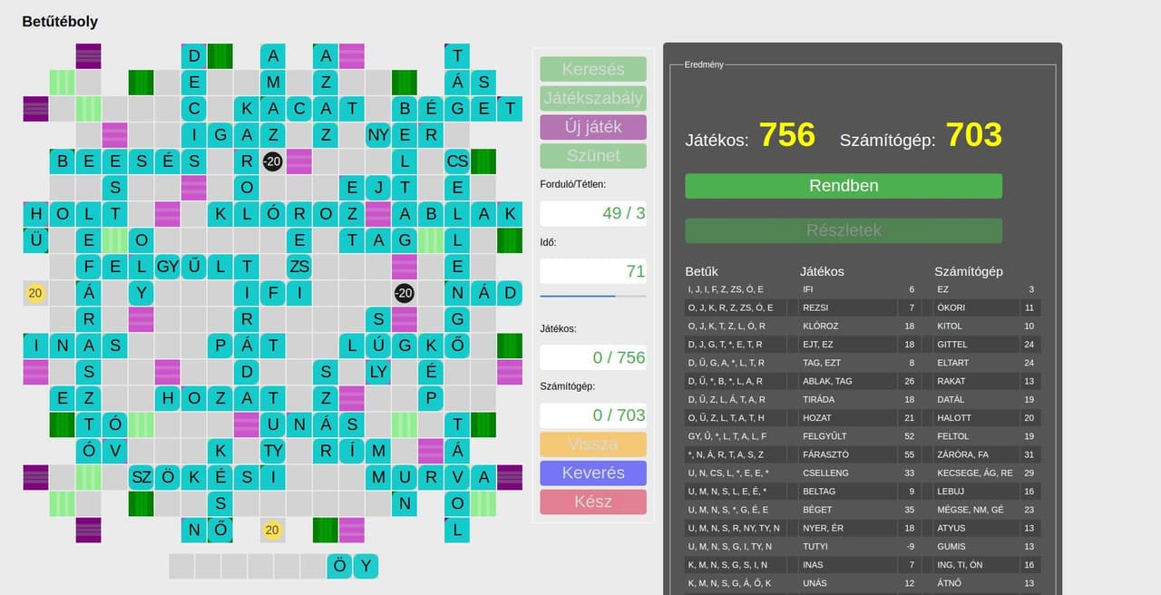Click the Ú tile in LÚGKŐ
This screenshot has height=595, width=1161.
point(378,346)
